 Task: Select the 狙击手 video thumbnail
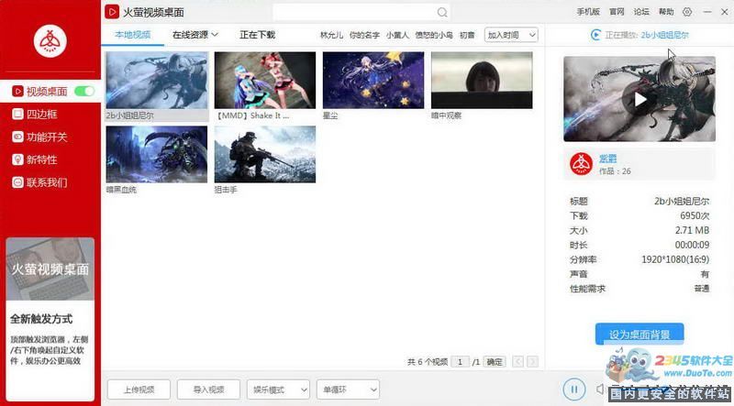[x=264, y=154]
